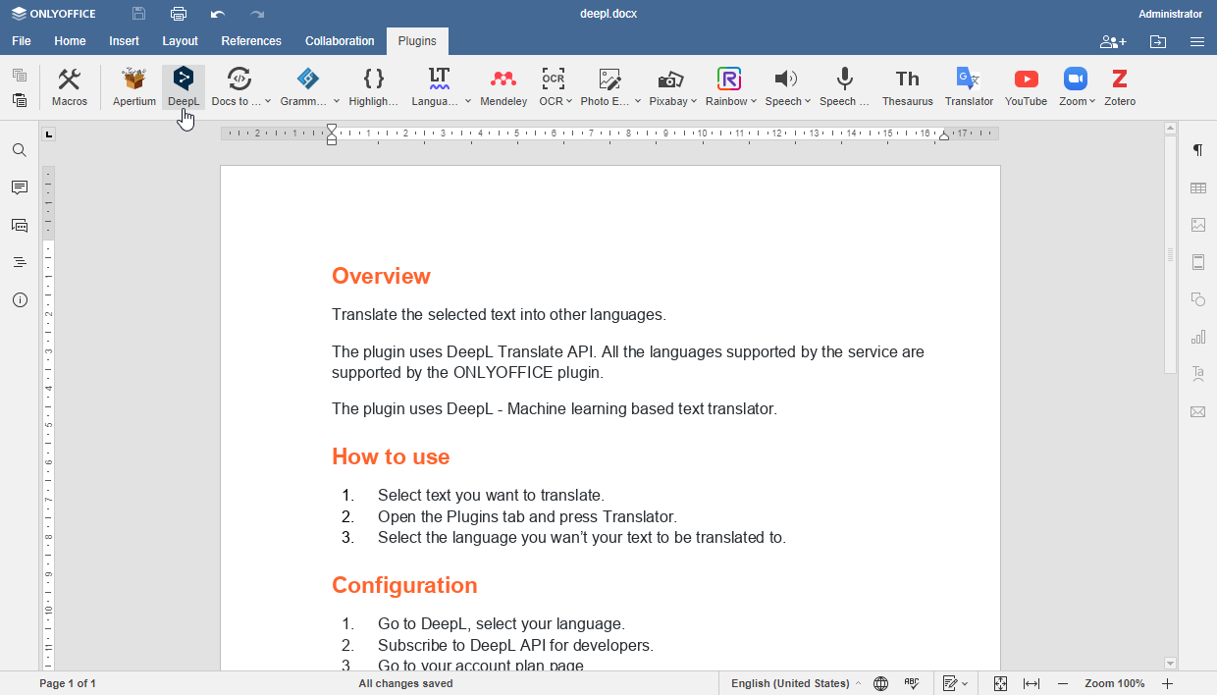Switch to the Insert tab
The width and height of the screenshot is (1217, 695).
(125, 41)
